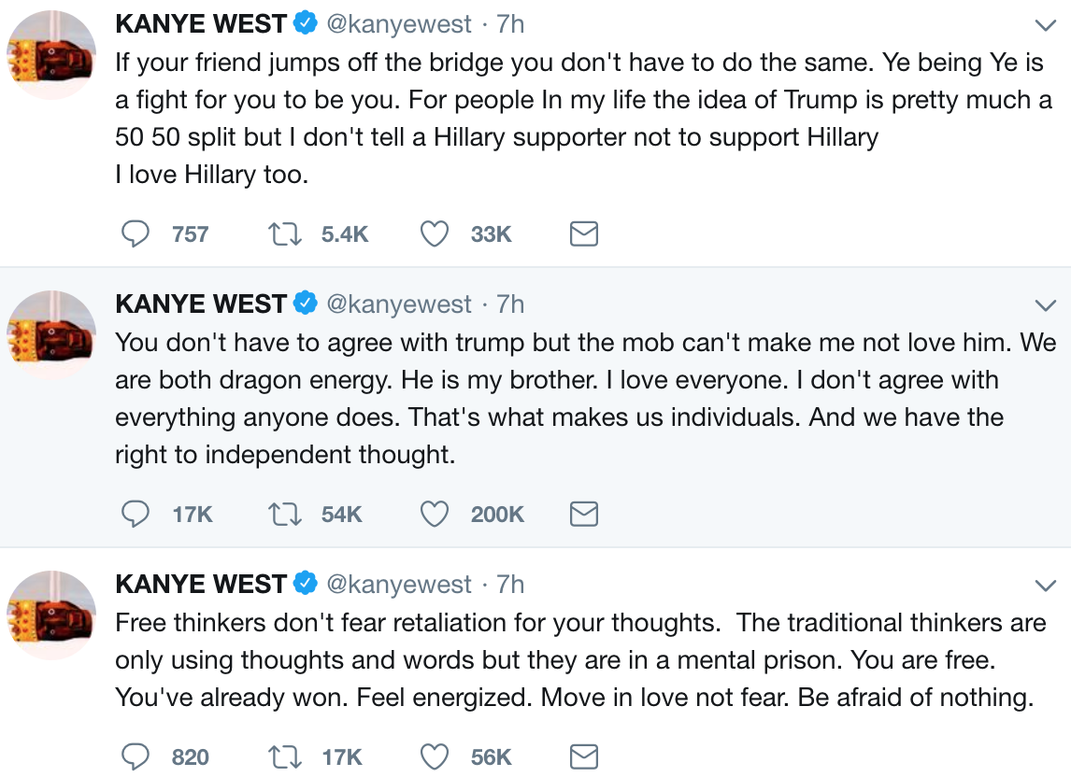Reply to the dragon energy tweet
Screen dimensions: 1071x777
[x=136, y=514]
